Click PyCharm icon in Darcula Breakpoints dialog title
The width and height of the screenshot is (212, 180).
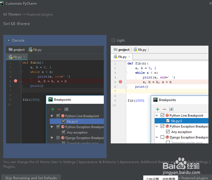point(51,100)
